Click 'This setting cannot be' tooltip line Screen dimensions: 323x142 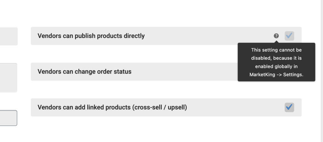(276, 50)
